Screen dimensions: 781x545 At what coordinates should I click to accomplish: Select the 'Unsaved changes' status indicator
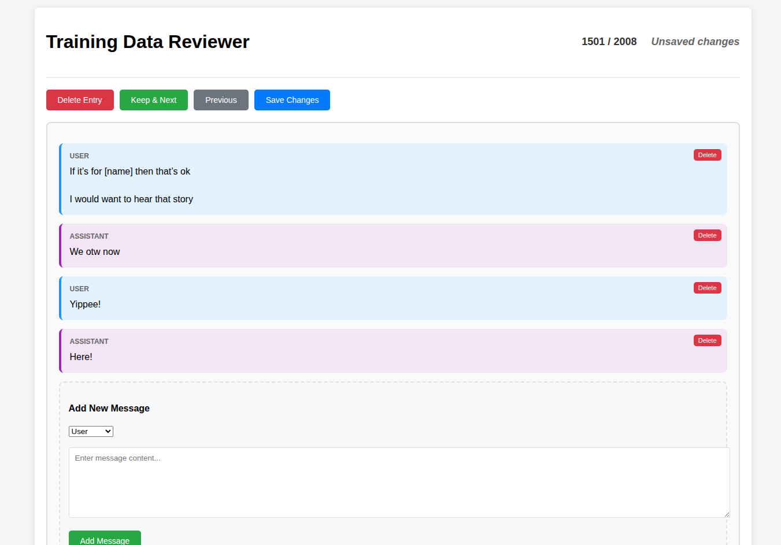coord(695,42)
